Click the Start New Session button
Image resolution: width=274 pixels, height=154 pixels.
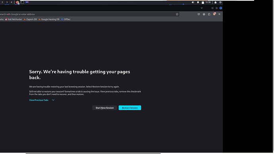pos(104,108)
